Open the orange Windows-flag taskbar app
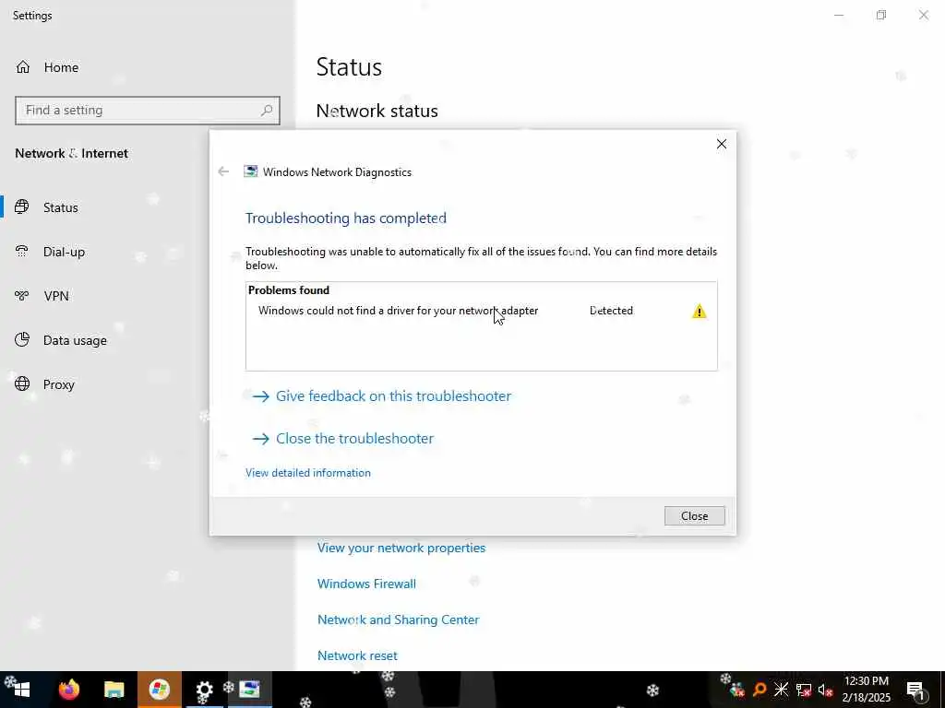945x708 pixels. [x=159, y=690]
